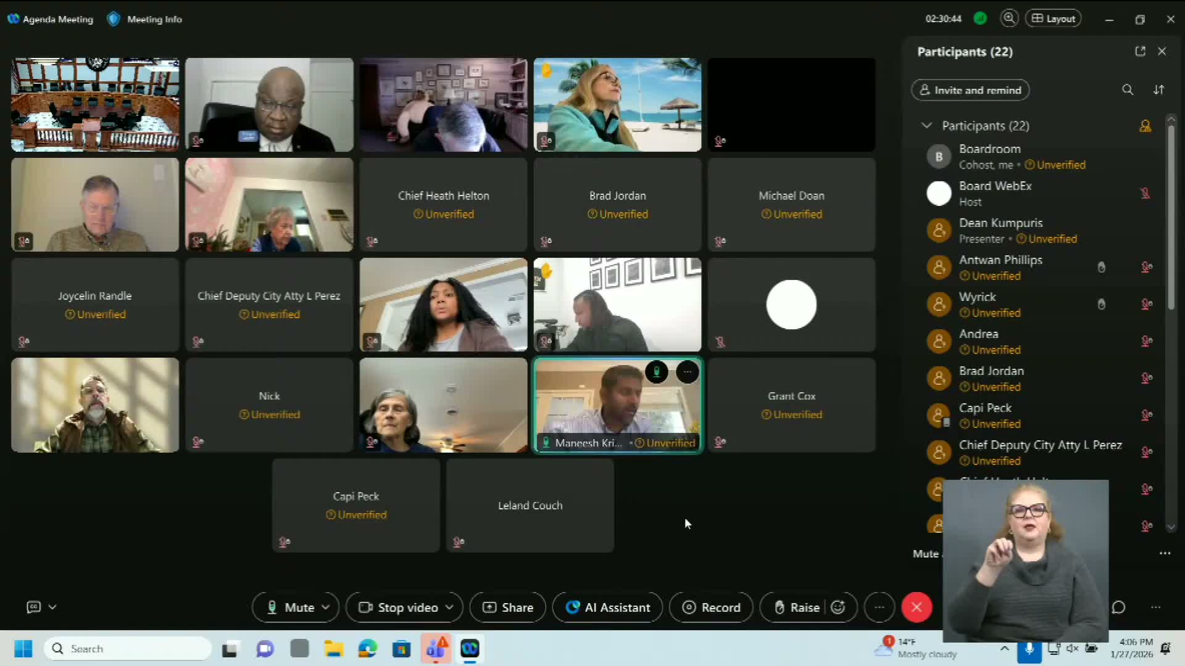Open the chat bubble icon
Viewport: 1185px width, 666px height.
[x=1118, y=607]
